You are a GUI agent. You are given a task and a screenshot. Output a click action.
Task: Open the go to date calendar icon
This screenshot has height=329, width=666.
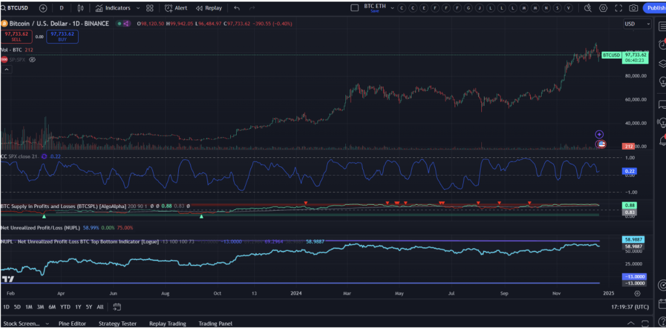[116, 306]
